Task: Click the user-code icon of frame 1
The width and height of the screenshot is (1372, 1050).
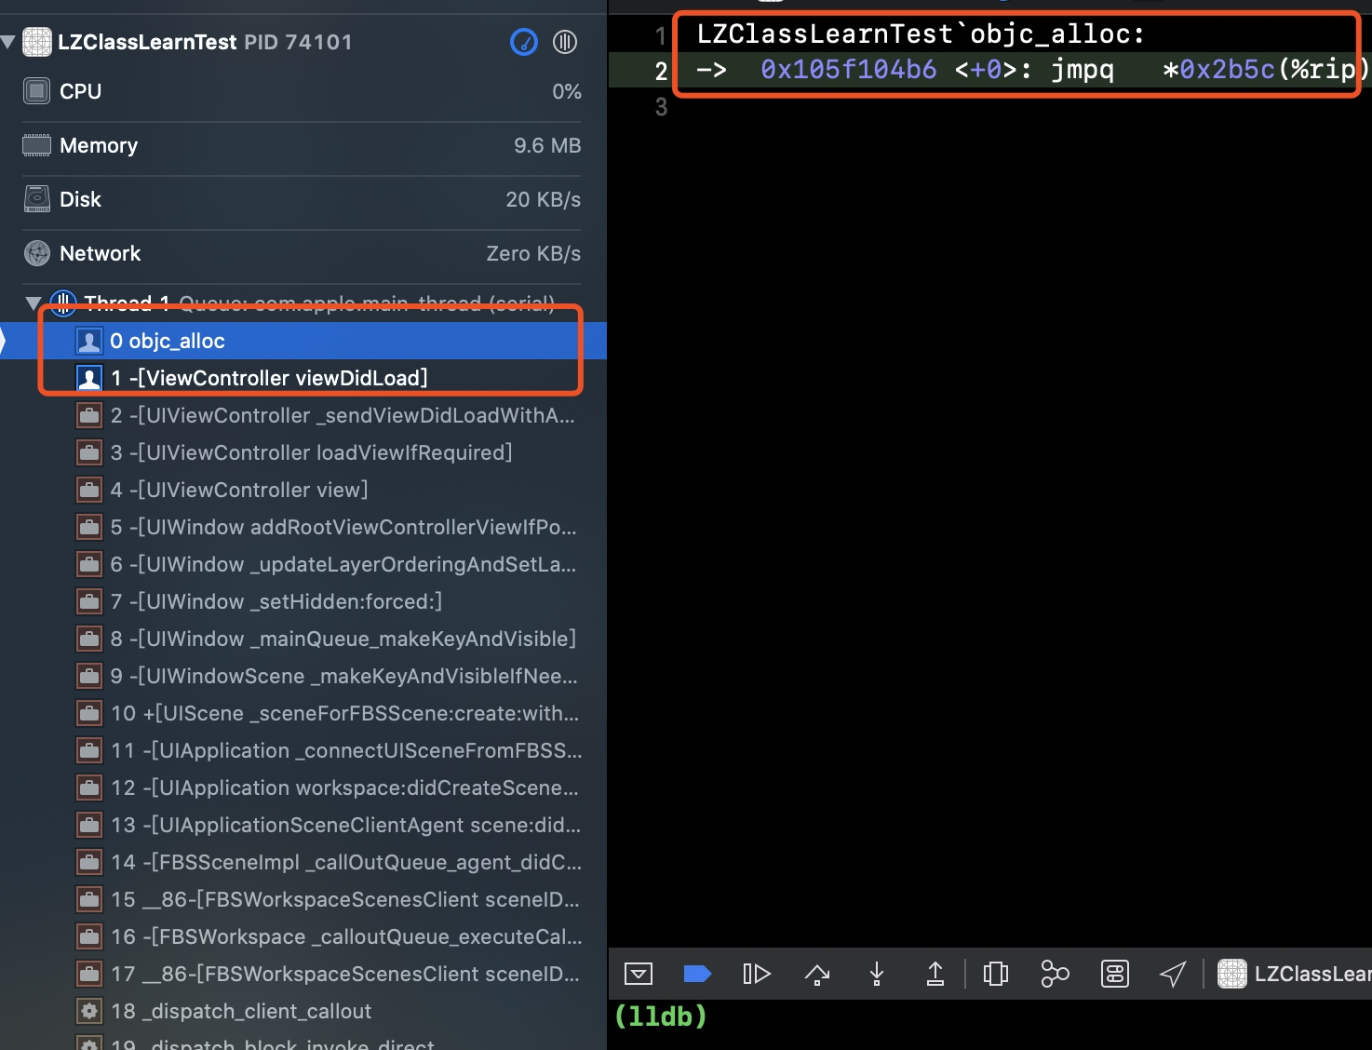Action: pyautogui.click(x=89, y=378)
